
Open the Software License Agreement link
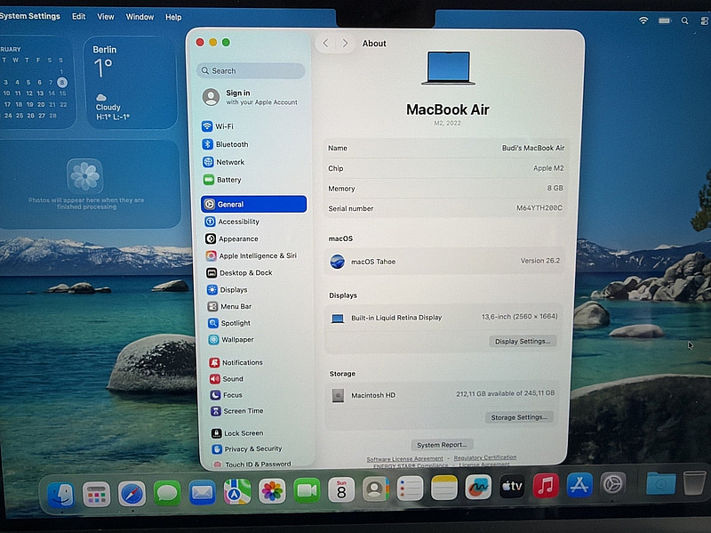[x=404, y=458]
